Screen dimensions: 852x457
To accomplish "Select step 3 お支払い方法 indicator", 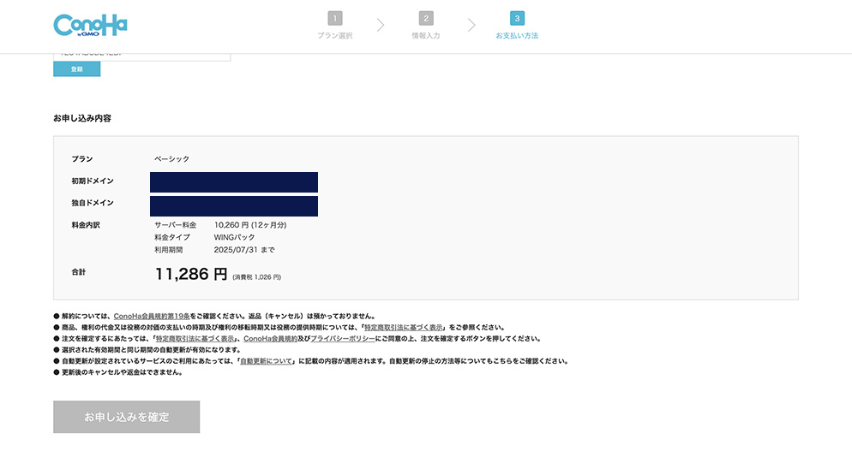I will click(x=517, y=26).
